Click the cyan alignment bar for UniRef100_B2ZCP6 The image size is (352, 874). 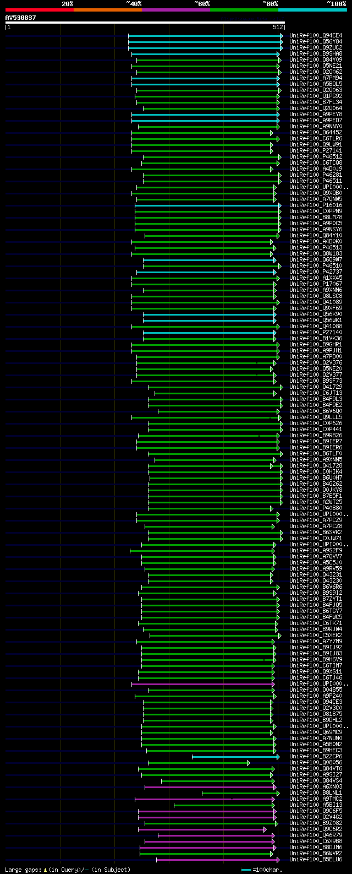tap(236, 757)
